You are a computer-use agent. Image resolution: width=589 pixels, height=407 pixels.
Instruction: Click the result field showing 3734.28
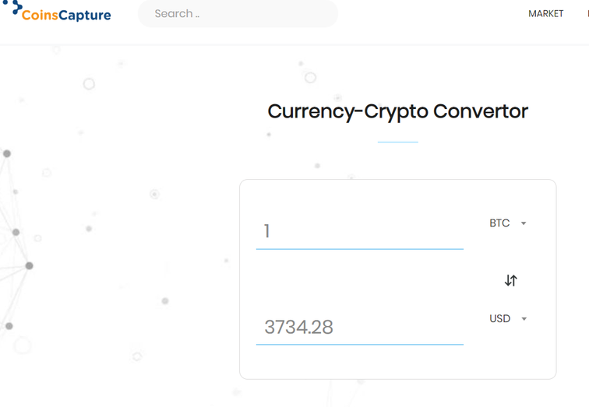(359, 327)
